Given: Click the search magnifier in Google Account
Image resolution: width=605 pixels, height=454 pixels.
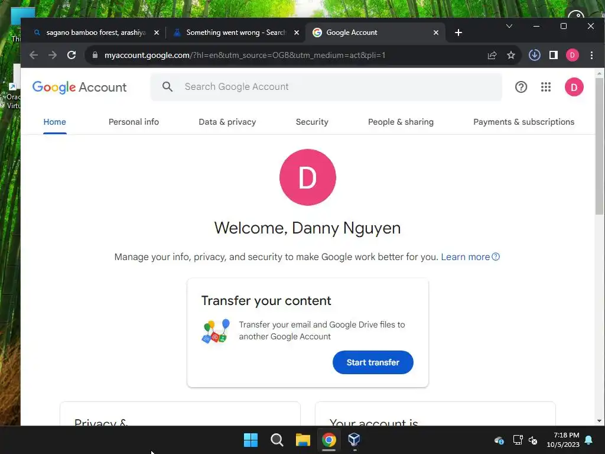Looking at the screenshot, I should (167, 86).
